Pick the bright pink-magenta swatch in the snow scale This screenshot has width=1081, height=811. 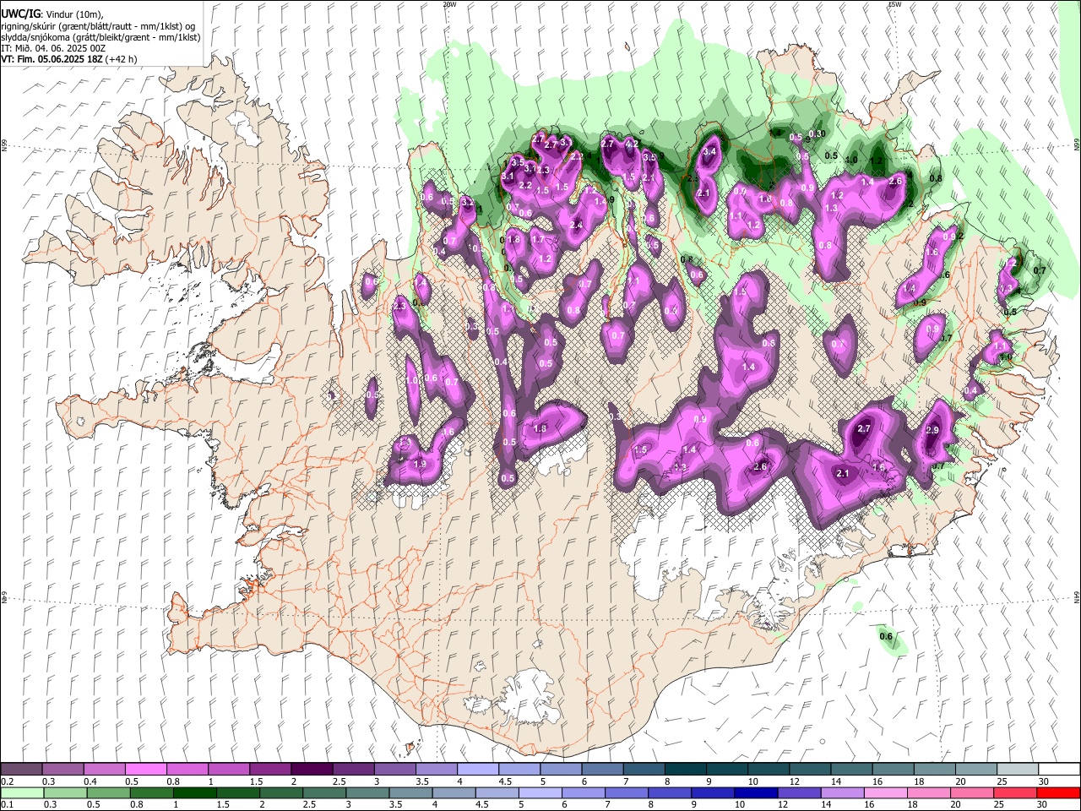click(x=146, y=770)
